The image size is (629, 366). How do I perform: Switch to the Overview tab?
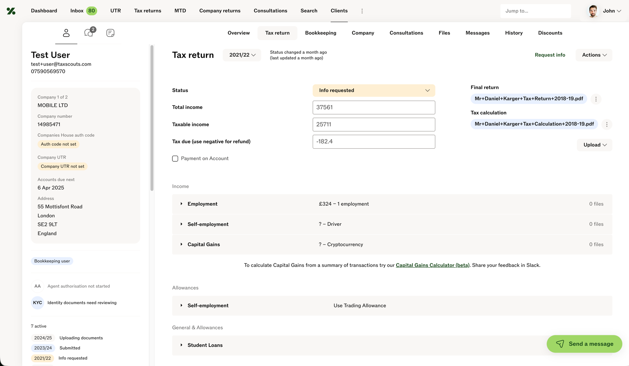click(238, 33)
